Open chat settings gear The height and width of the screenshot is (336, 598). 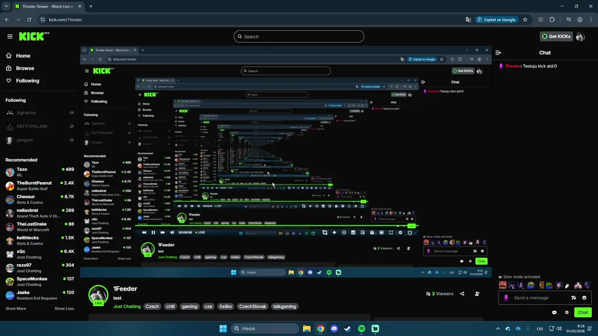[x=567, y=313]
